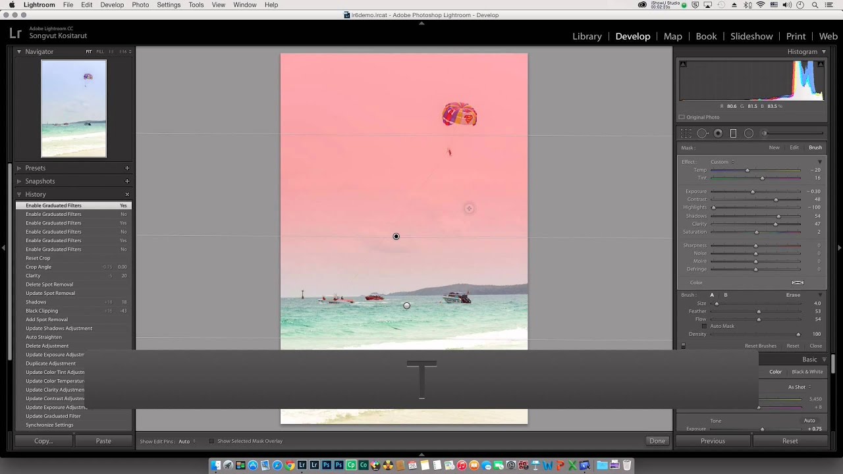Screen dimensions: 843x474
Task: Open the Develop menu
Action: coord(112,5)
